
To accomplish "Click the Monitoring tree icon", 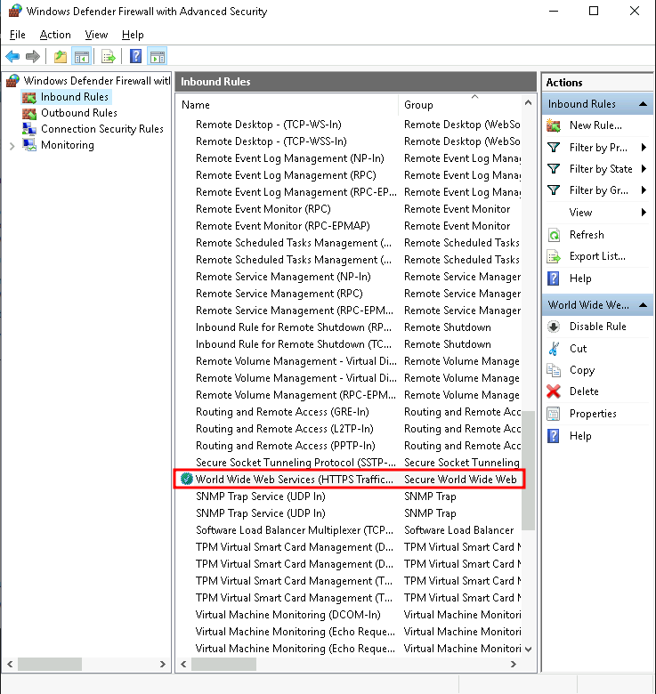I will (x=29, y=145).
